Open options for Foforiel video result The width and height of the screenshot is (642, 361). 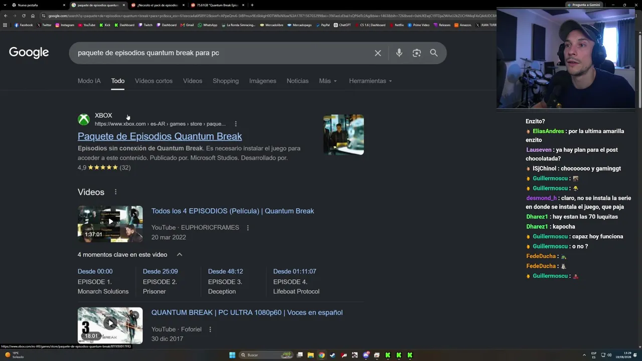coord(210,329)
